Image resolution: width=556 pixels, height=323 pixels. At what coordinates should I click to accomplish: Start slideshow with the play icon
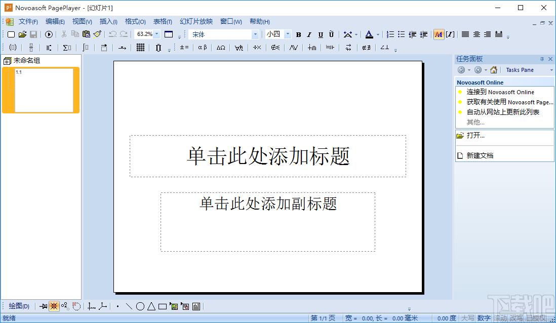point(49,34)
